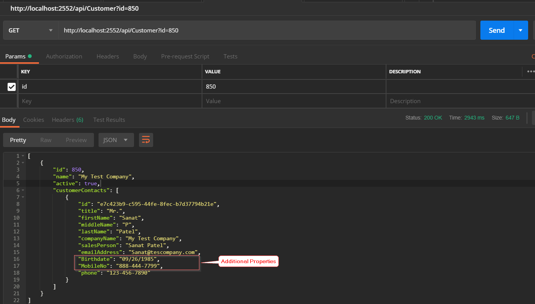Open the GET method dropdown

point(30,30)
